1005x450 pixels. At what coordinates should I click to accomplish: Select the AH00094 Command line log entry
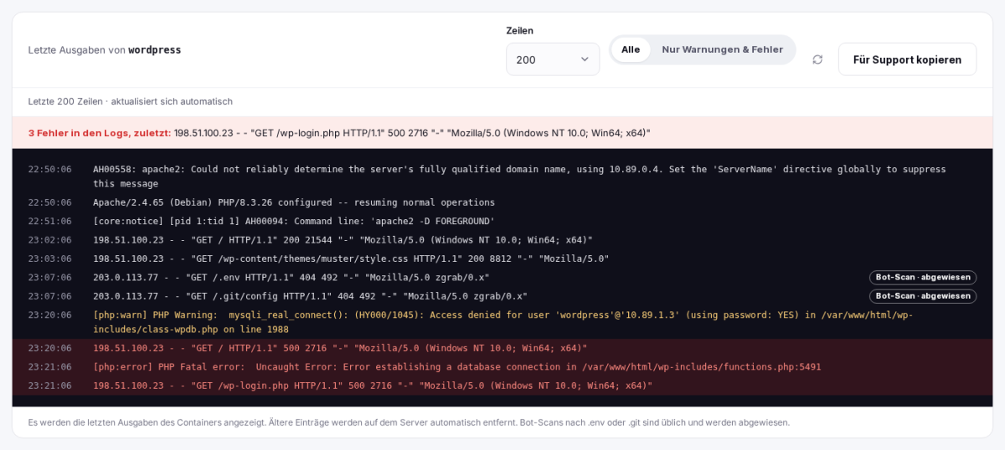pos(502,221)
